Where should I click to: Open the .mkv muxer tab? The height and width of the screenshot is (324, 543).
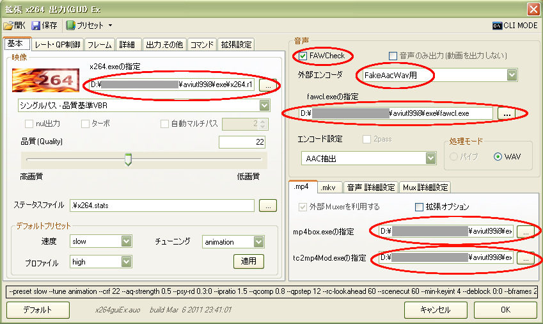[x=329, y=187]
